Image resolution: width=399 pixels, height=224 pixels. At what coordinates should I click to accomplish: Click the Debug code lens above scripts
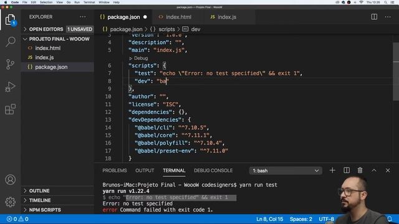[138, 58]
